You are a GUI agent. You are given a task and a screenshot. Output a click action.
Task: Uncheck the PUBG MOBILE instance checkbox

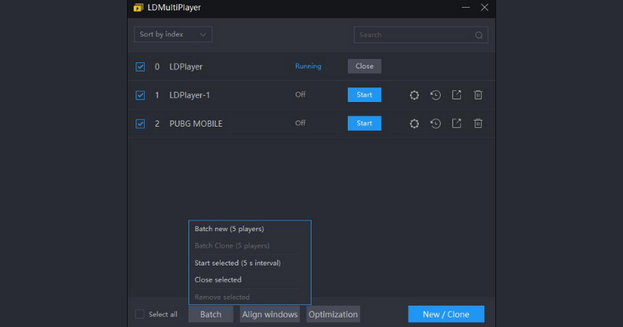pyautogui.click(x=140, y=124)
